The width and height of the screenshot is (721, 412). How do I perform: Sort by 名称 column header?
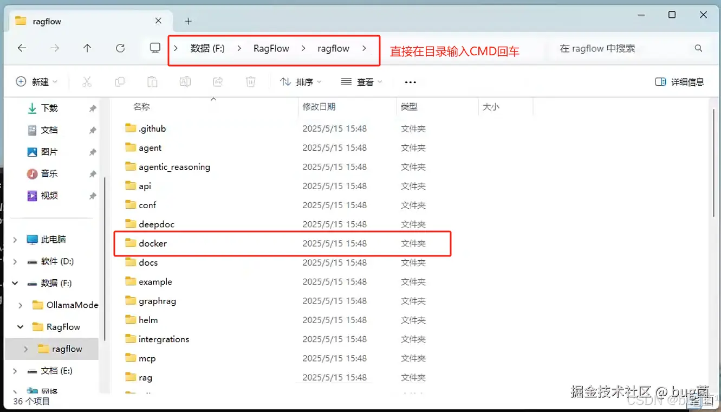[142, 107]
